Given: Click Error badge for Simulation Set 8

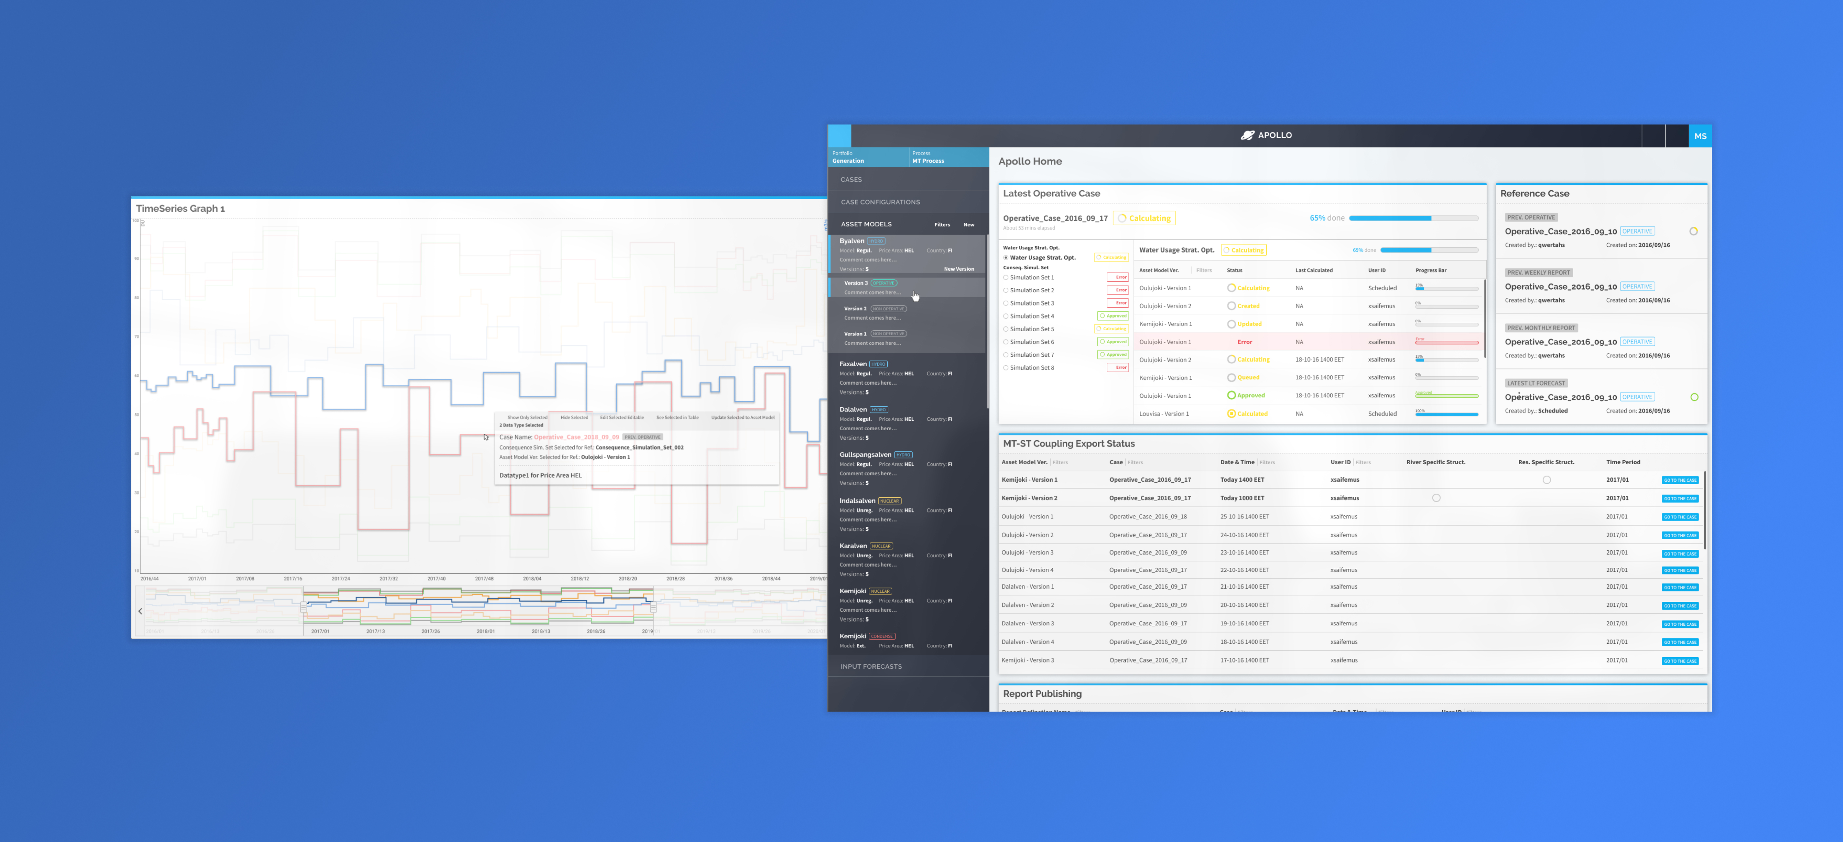Looking at the screenshot, I should pos(1118,367).
